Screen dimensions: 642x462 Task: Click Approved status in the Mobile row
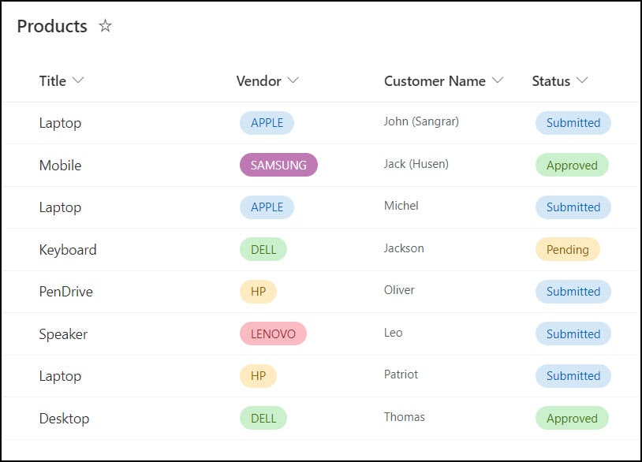point(572,165)
